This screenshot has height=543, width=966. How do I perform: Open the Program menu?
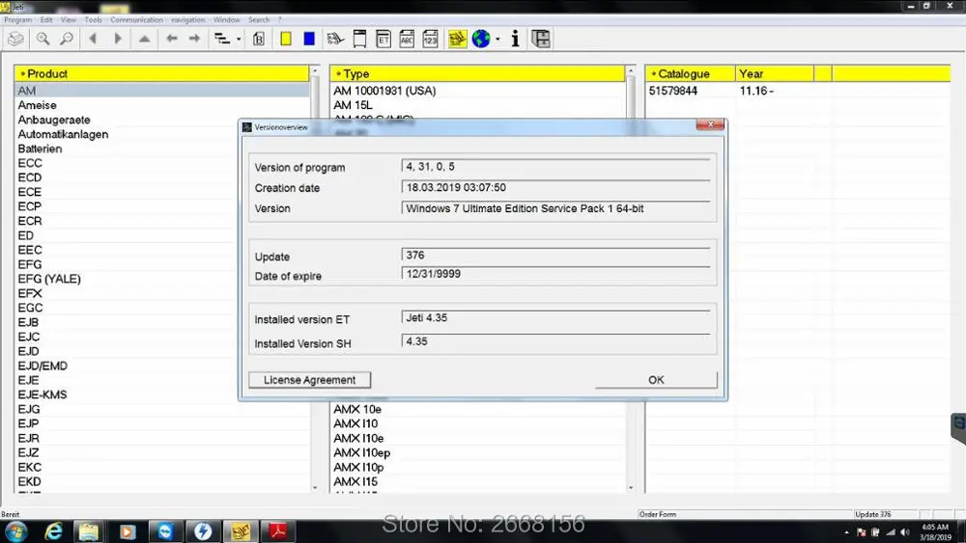click(17, 19)
